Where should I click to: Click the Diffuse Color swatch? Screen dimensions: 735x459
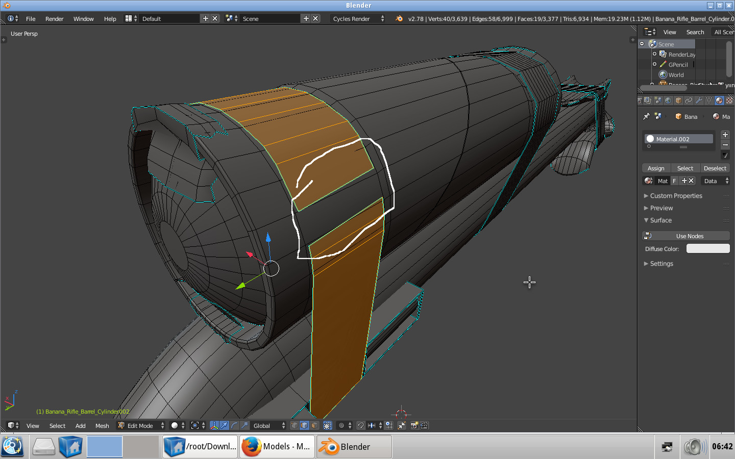pyautogui.click(x=708, y=249)
